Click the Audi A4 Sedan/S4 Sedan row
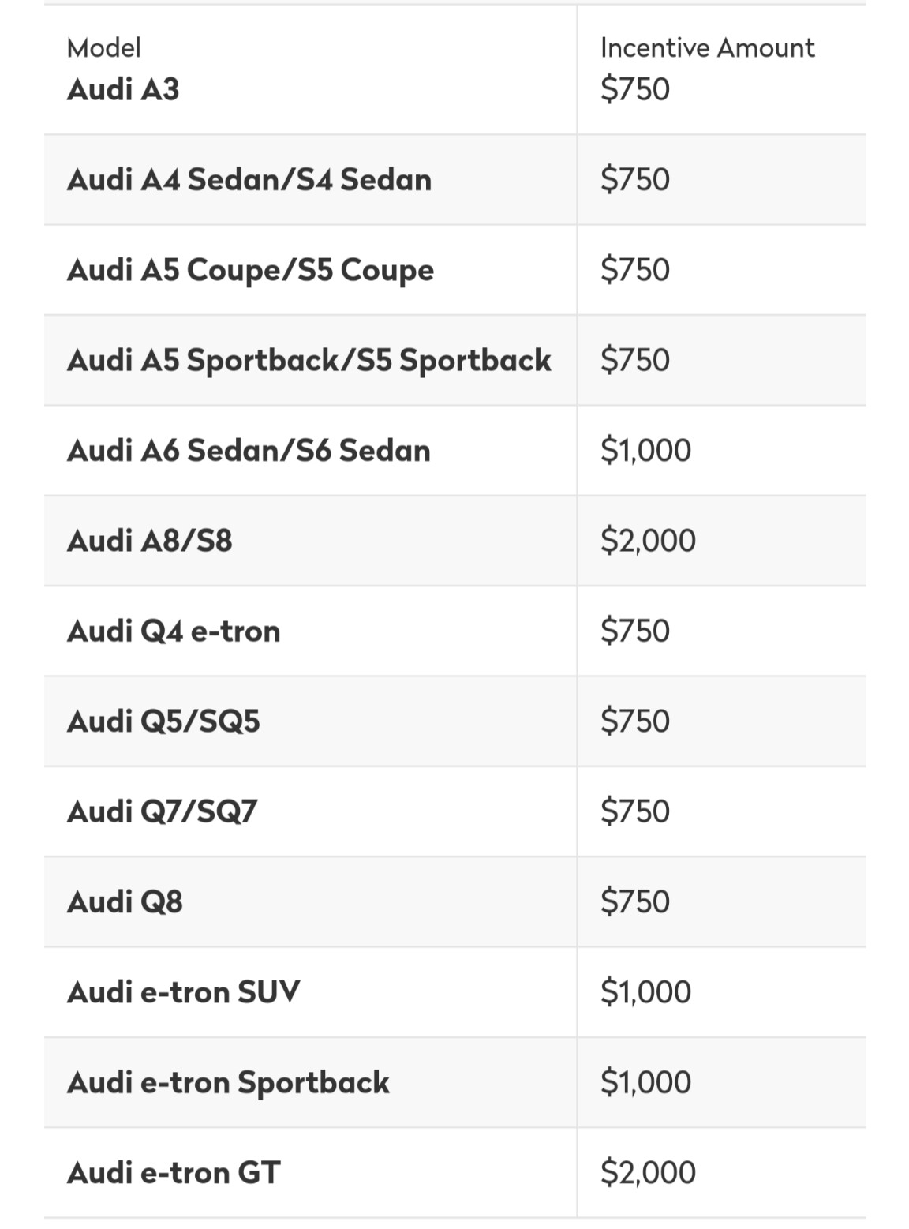The width and height of the screenshot is (909, 1229). [x=454, y=180]
